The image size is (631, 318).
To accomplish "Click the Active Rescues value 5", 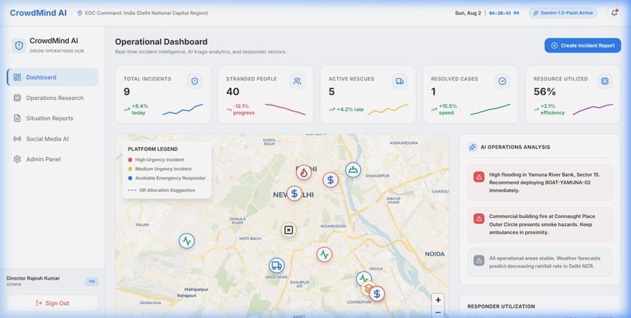I will tap(332, 92).
